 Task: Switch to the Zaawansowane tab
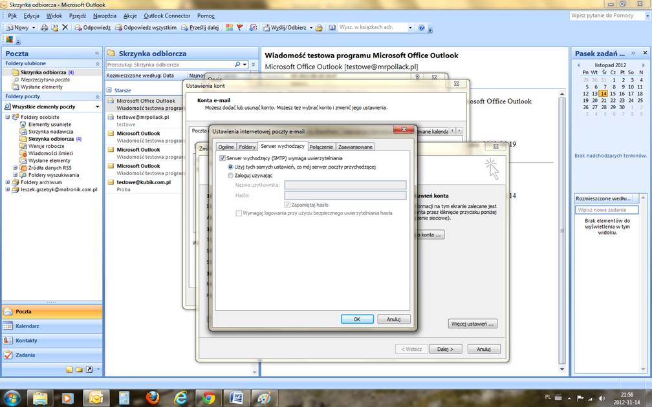[x=355, y=147]
